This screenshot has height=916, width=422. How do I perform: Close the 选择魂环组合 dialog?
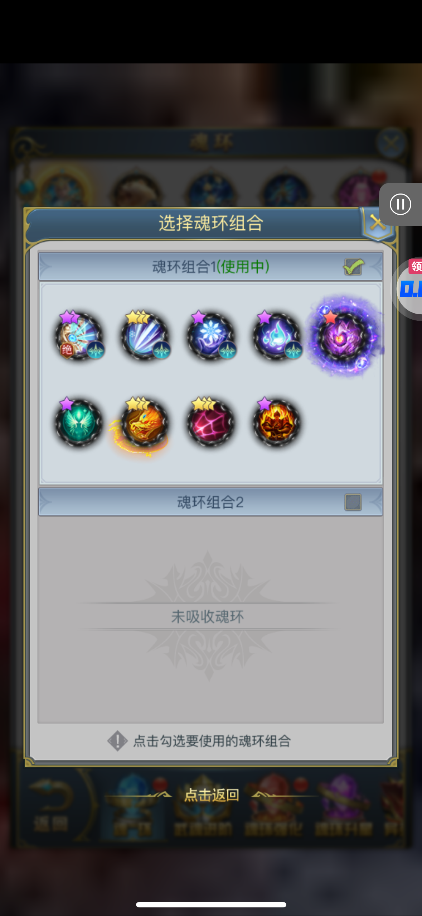point(378,223)
